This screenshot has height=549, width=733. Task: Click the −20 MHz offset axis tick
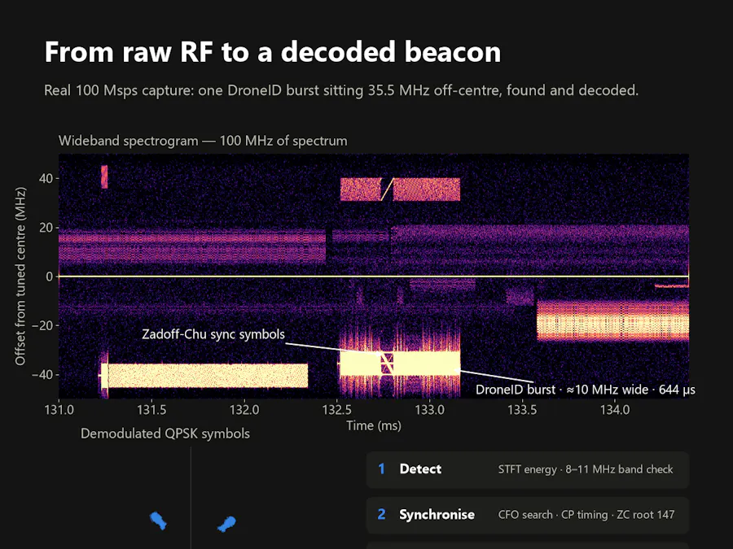[x=42, y=326]
